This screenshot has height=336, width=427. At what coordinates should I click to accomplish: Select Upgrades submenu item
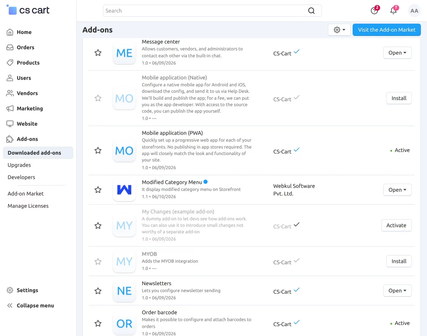point(19,165)
